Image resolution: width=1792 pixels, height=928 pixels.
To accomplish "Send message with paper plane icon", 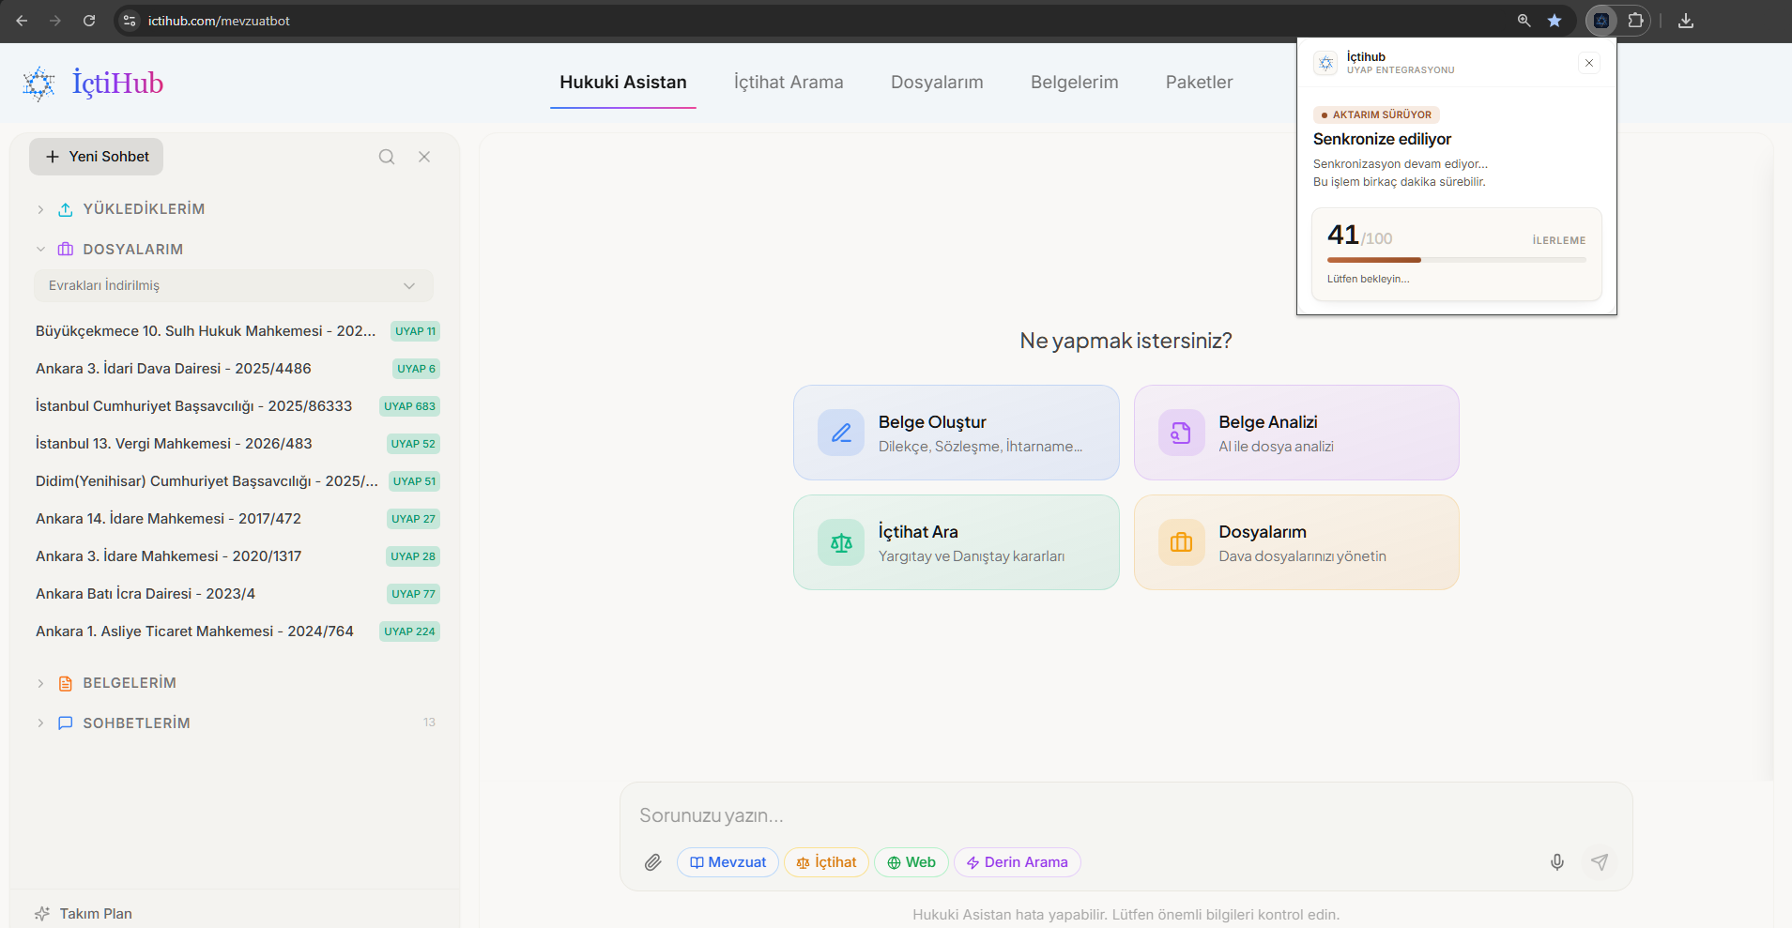I will click(x=1600, y=861).
